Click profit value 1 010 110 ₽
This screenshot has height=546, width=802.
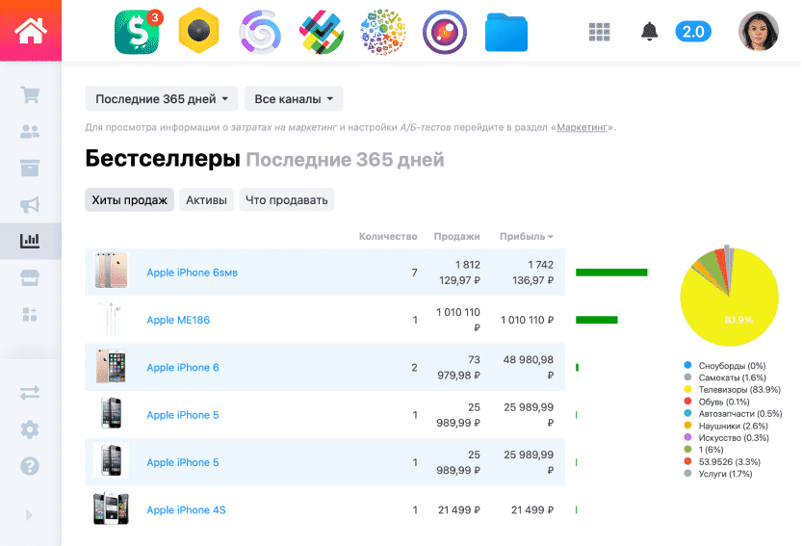coord(527,320)
